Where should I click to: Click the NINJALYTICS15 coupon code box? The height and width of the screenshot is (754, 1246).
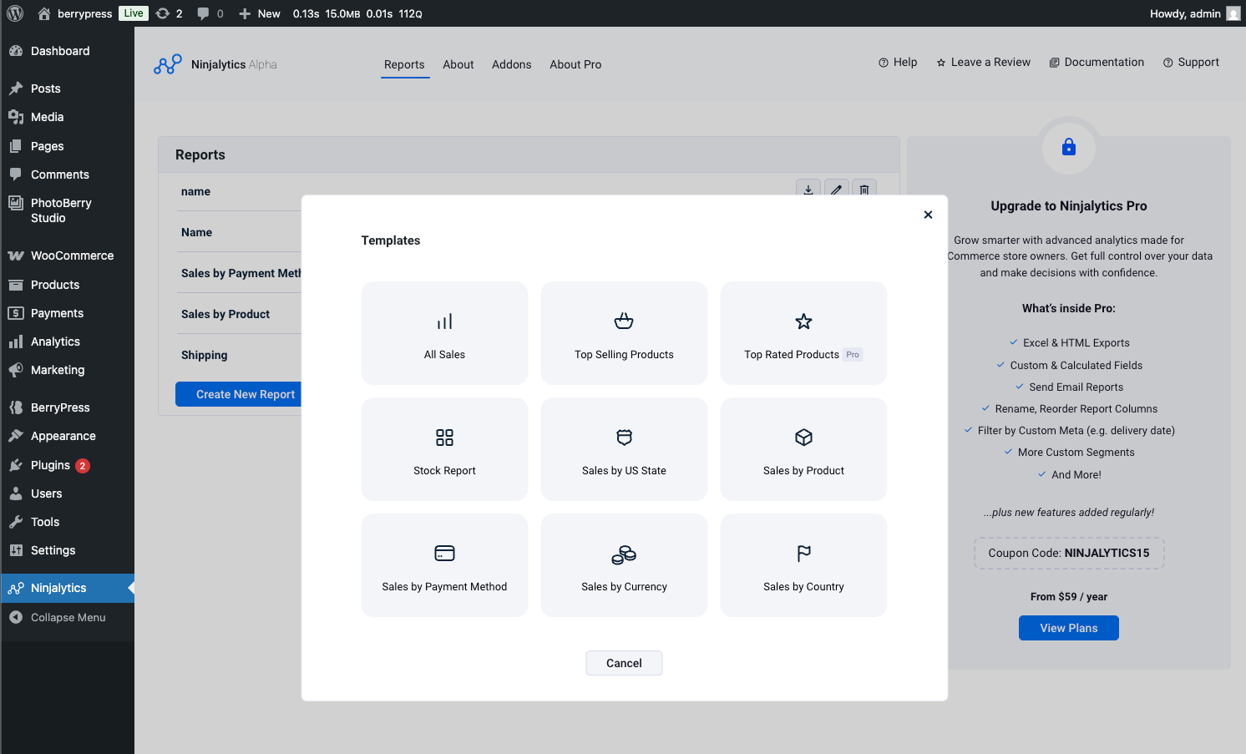pyautogui.click(x=1068, y=552)
